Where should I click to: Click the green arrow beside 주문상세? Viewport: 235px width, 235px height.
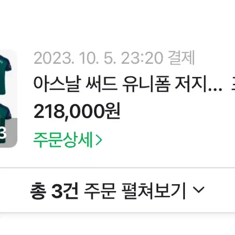[x=99, y=140]
